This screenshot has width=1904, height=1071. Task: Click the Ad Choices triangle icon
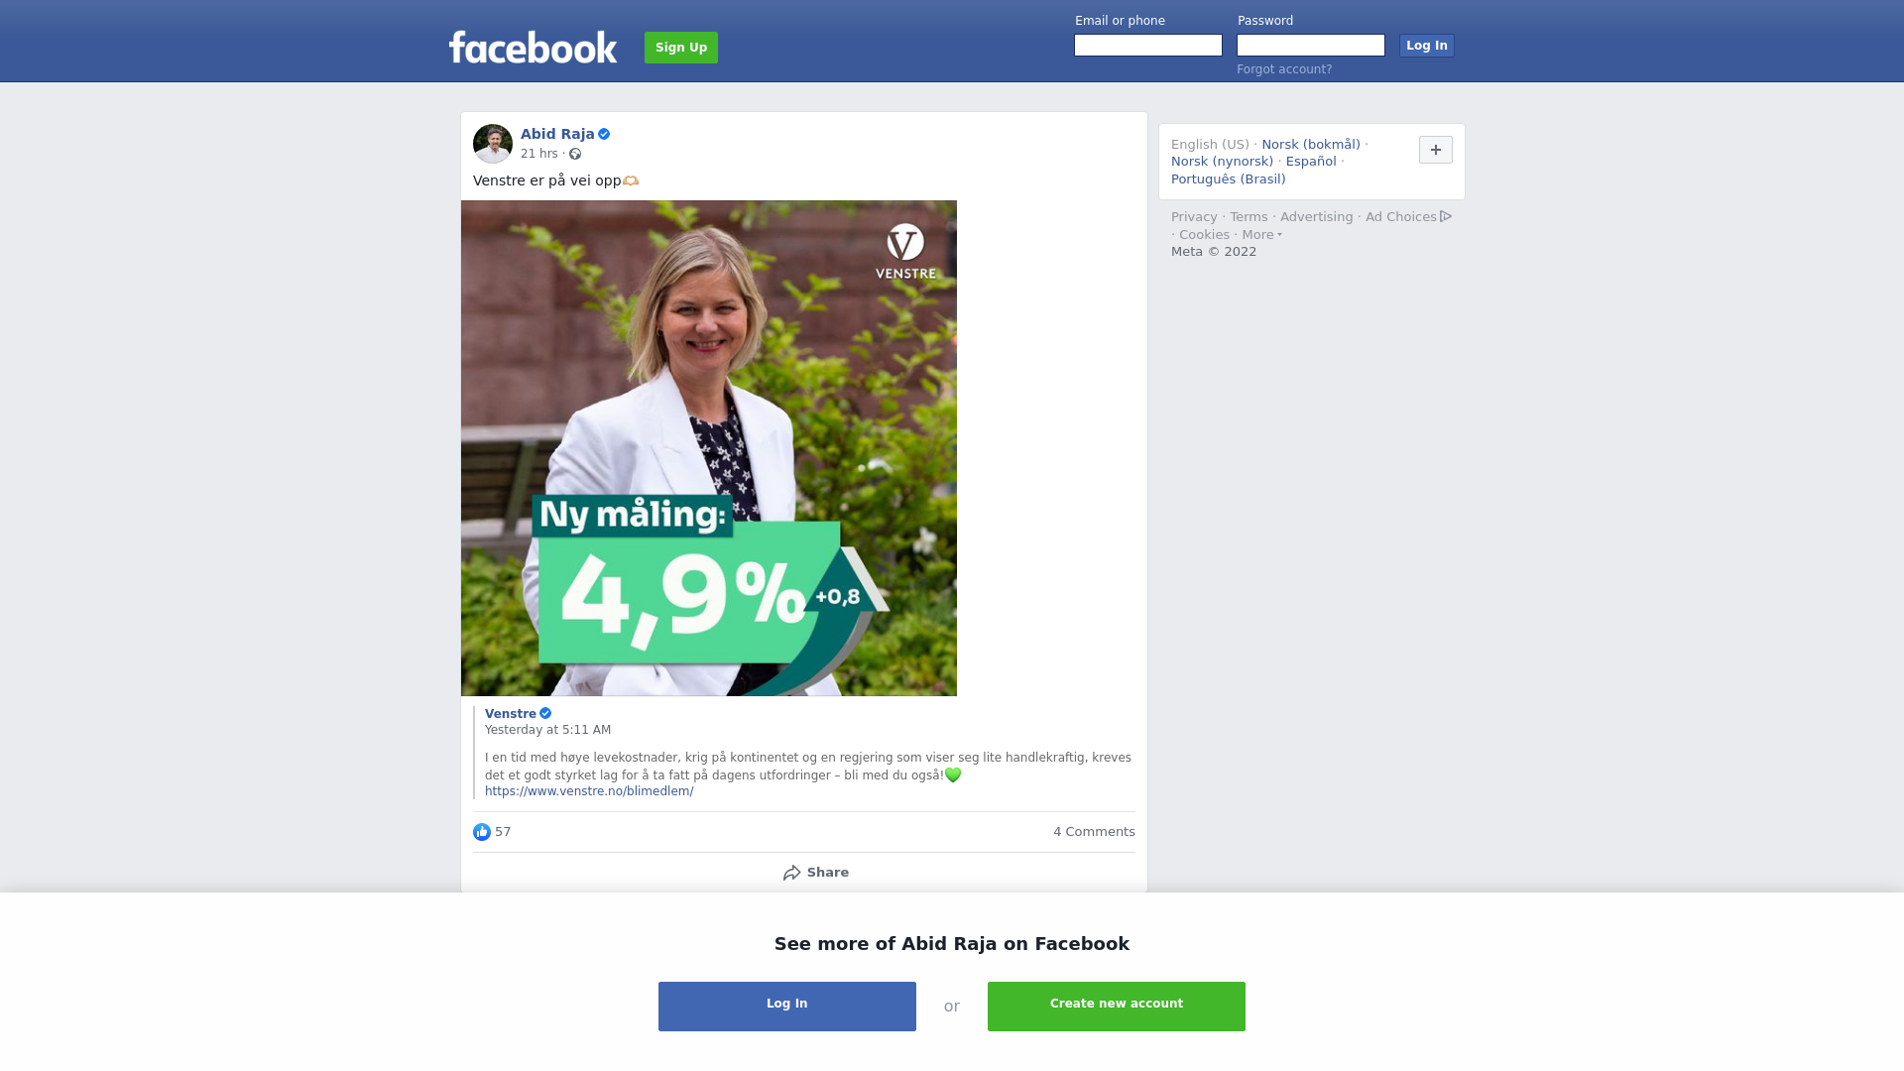(1446, 216)
